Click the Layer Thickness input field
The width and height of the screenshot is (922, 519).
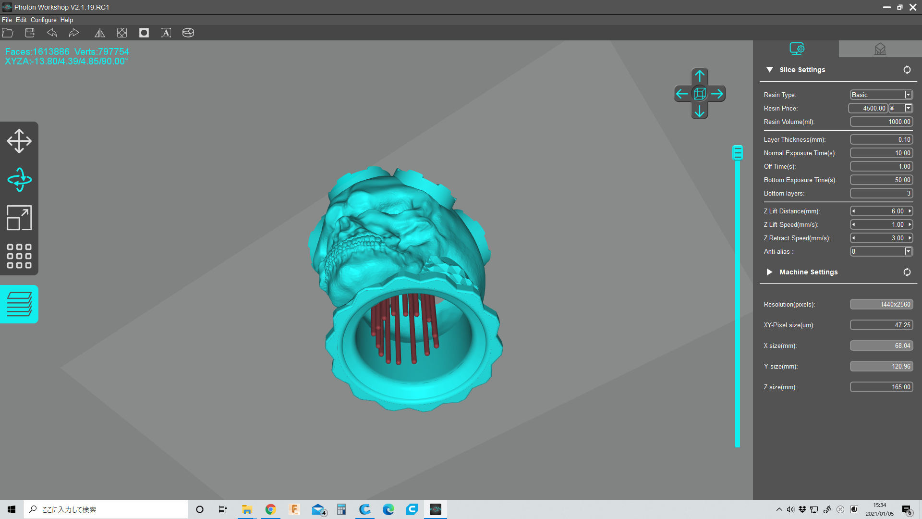click(x=882, y=139)
